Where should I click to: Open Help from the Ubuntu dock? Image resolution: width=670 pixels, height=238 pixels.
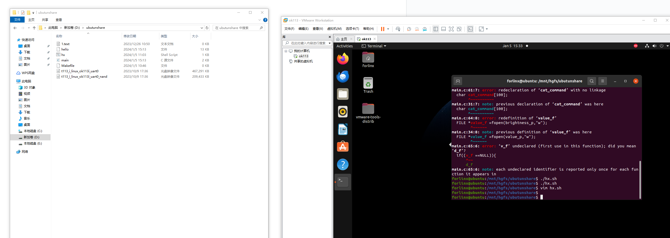tap(343, 164)
